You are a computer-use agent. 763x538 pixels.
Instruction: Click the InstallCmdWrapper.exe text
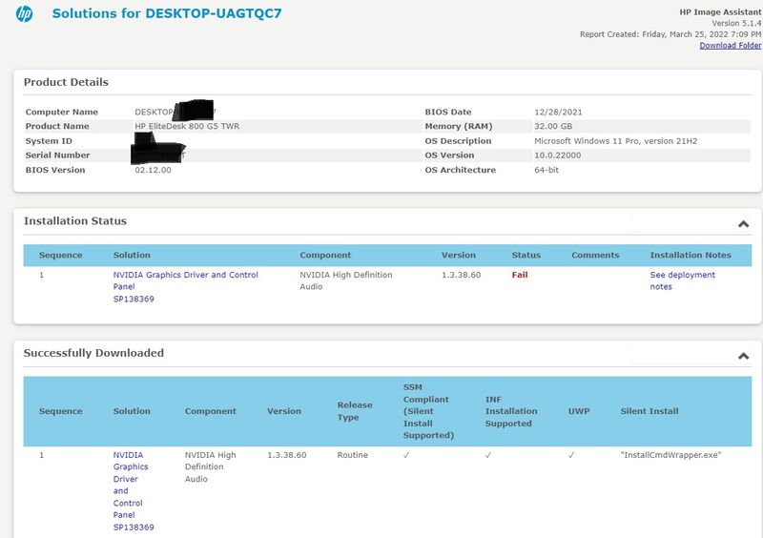coord(670,455)
